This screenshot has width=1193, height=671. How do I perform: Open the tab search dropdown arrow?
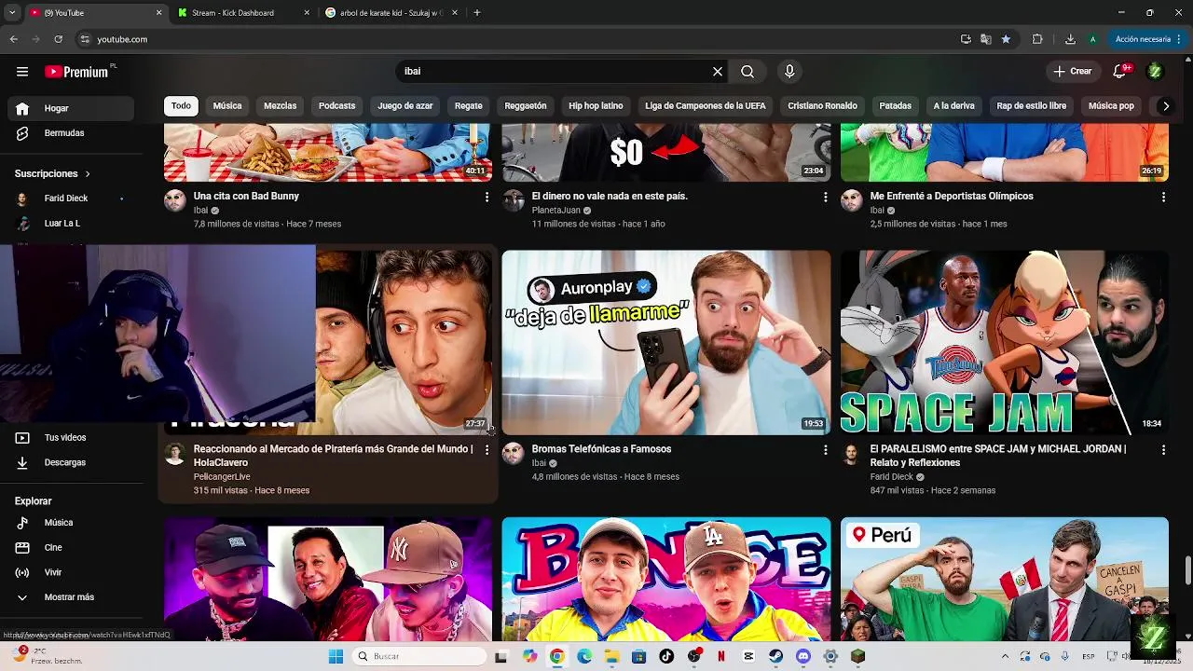coord(12,13)
